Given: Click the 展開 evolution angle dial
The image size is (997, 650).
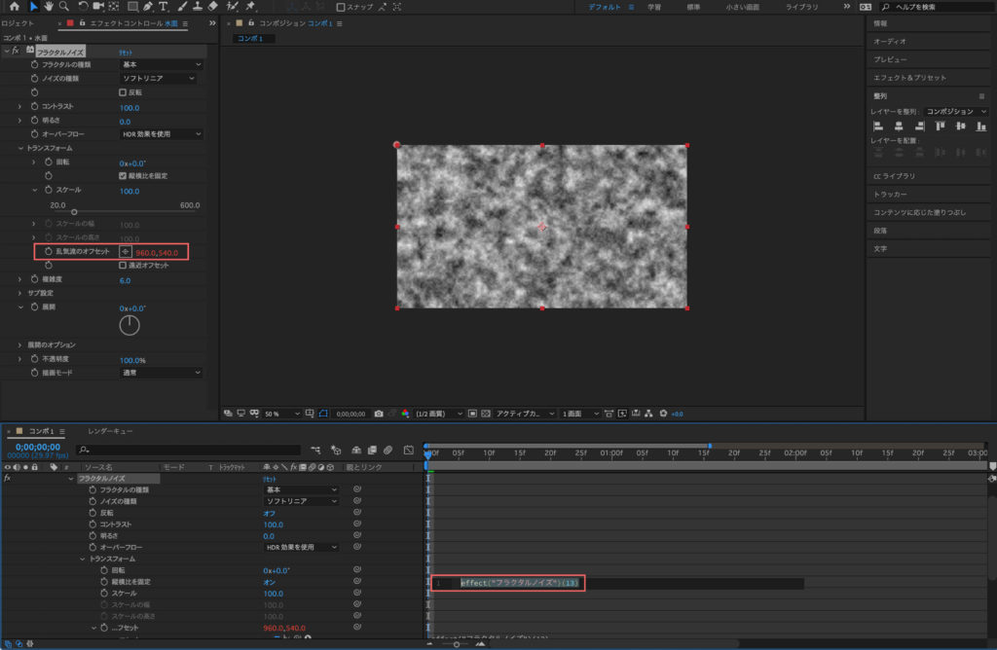Looking at the screenshot, I should (x=129, y=325).
